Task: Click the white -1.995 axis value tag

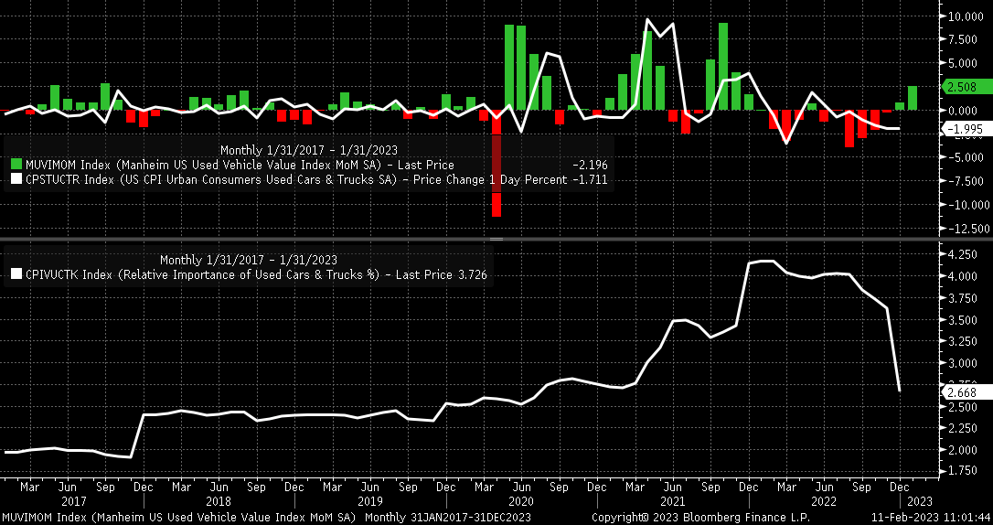Action: coord(965,129)
